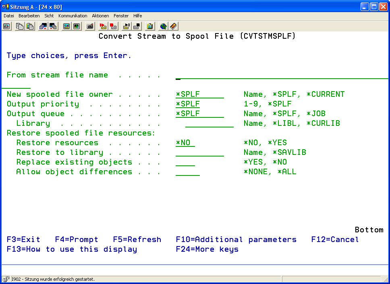This screenshot has width=390, height=284.
Task: Click the globe icon in toolbar
Action: [x=163, y=26]
